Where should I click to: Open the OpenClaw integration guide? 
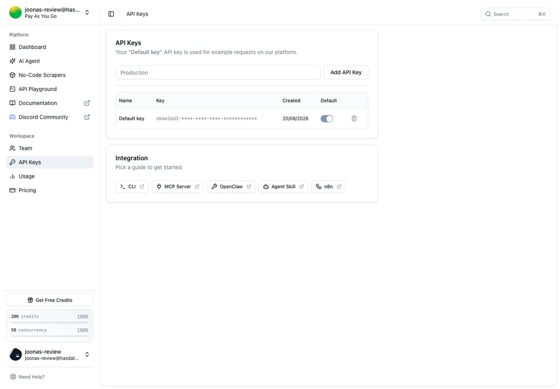231,187
